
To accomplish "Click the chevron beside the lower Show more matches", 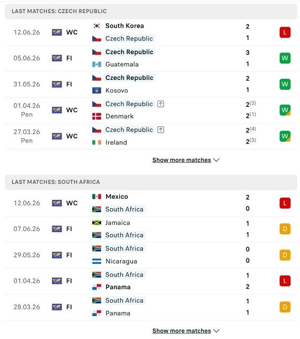I will pos(216,331).
